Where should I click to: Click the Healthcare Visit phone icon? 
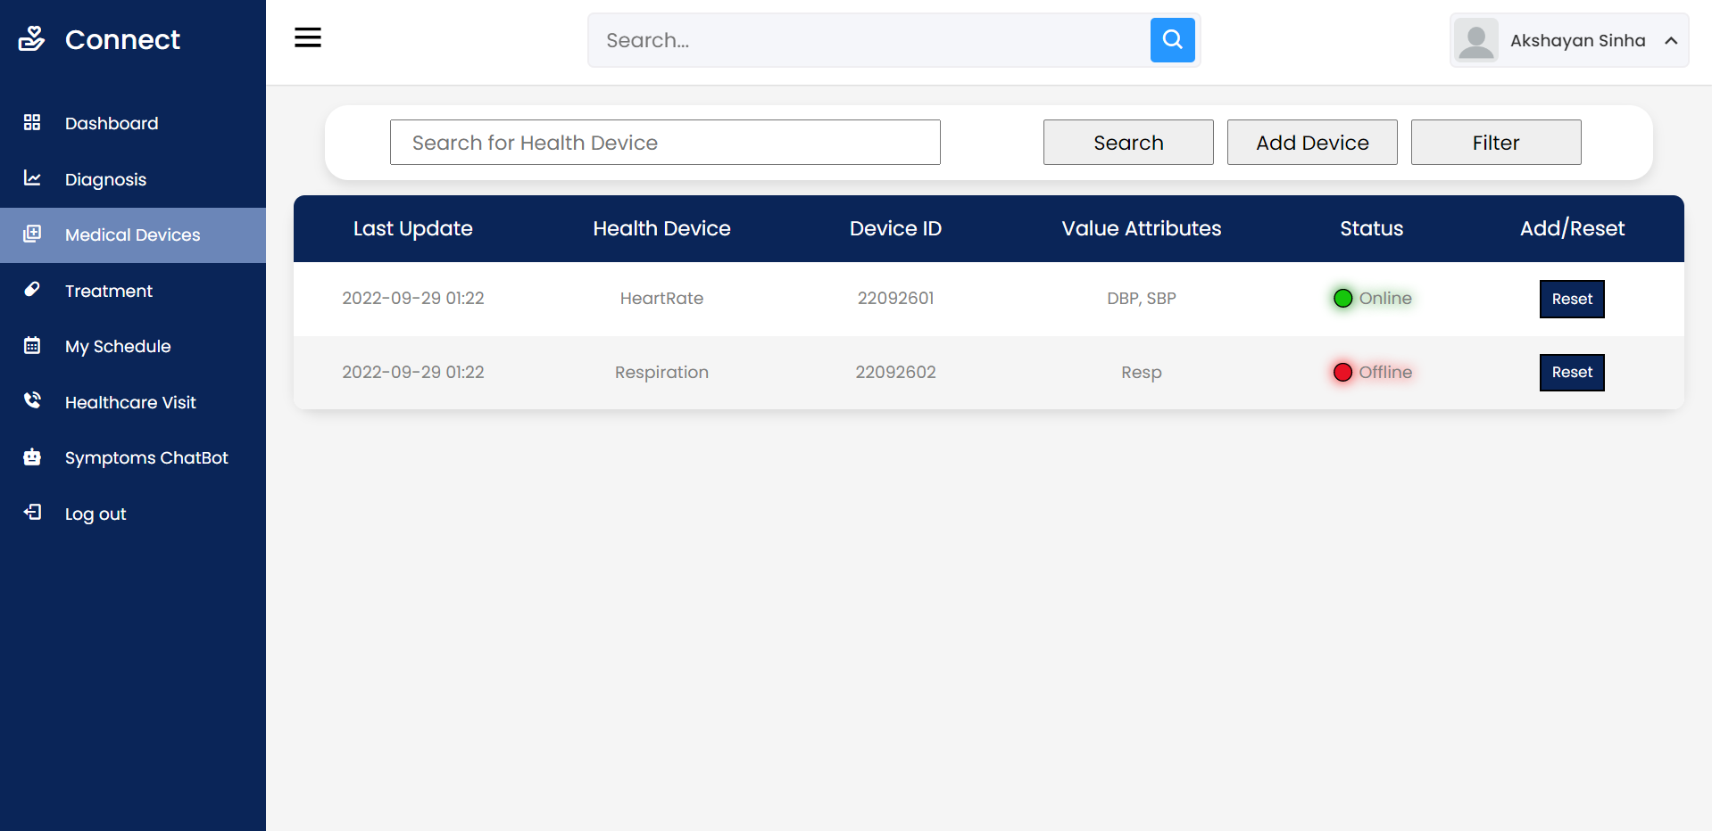click(32, 401)
